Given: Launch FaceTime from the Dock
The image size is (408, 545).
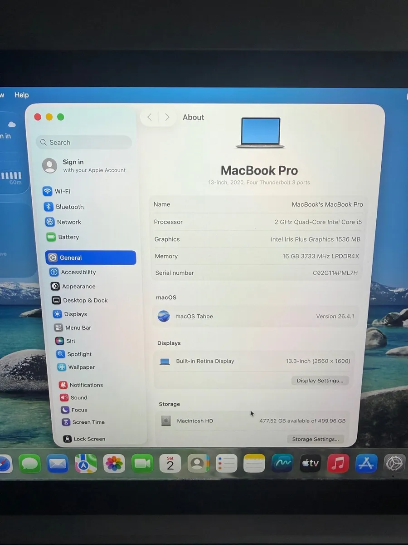Looking at the screenshot, I should [142, 464].
